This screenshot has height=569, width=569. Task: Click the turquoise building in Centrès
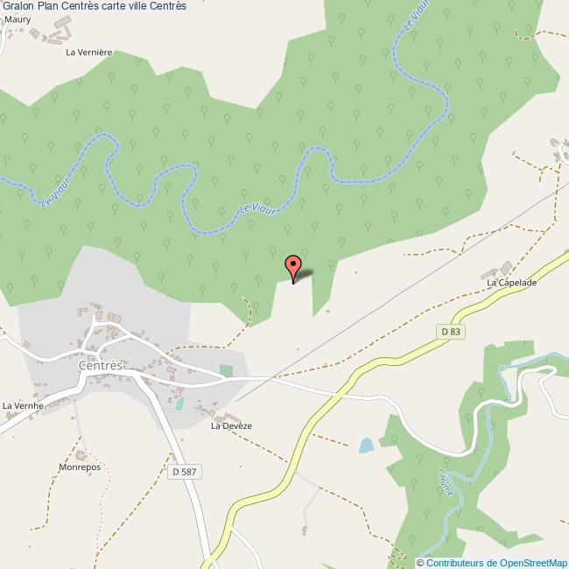(x=179, y=404)
